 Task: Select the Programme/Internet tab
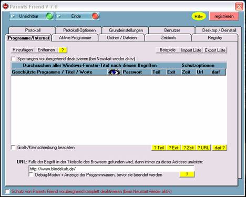coord(28,38)
